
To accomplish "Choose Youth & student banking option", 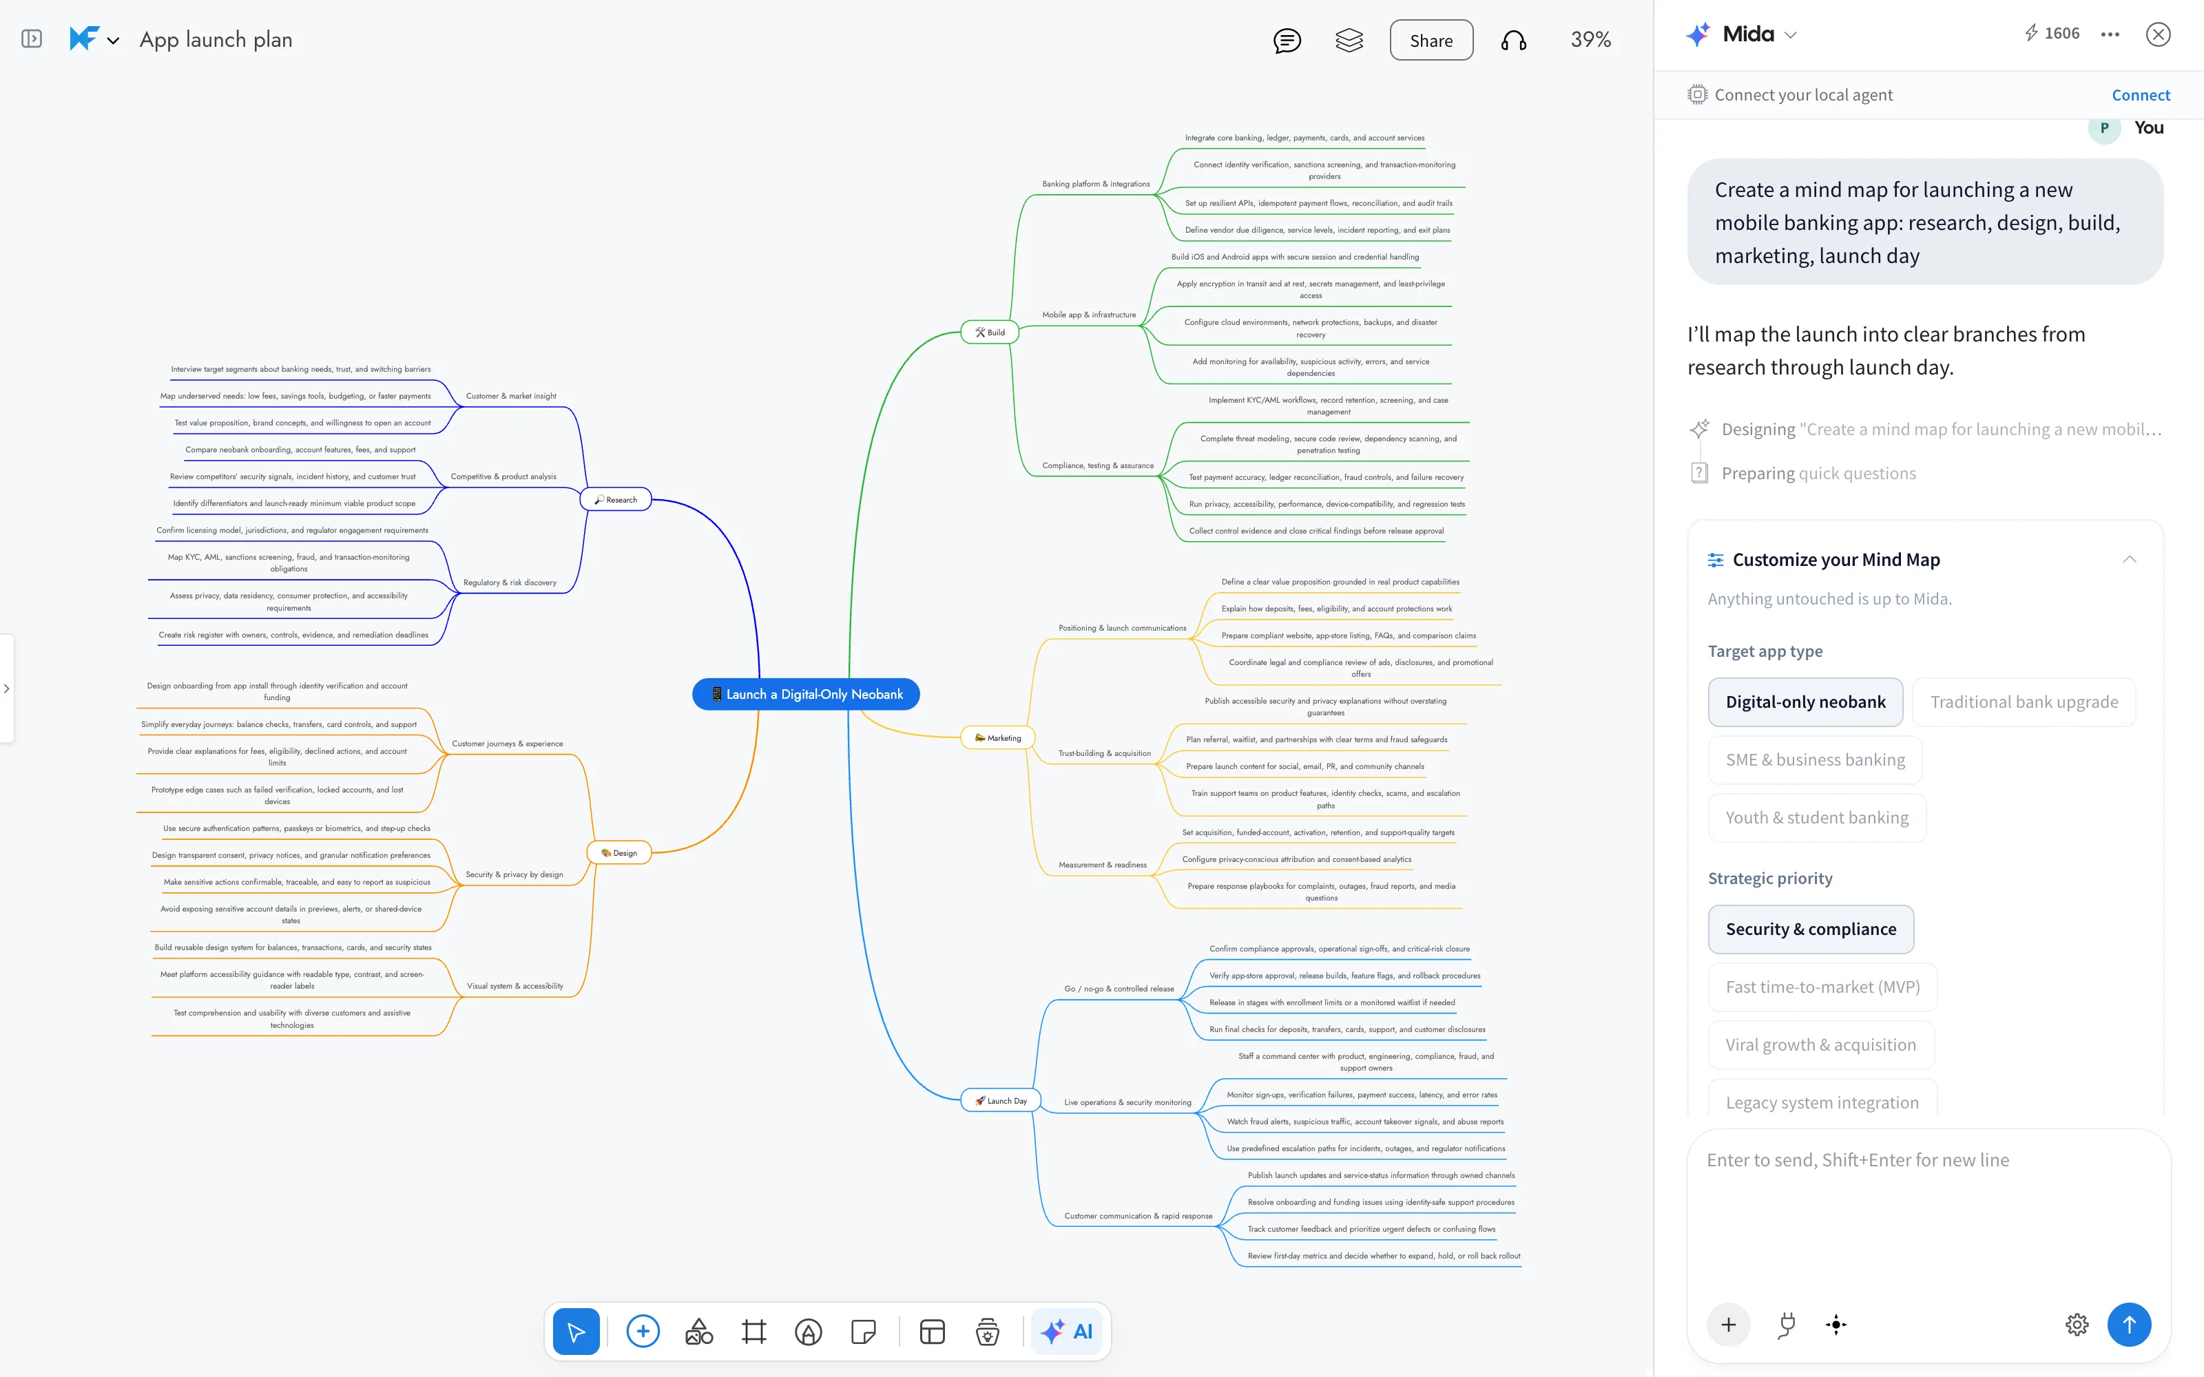I will (1817, 818).
